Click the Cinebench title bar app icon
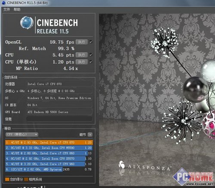 pos(3,3)
